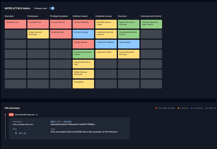The image size is (217, 149).
Task: Click the Discovery column header
Action: (x=122, y=16)
